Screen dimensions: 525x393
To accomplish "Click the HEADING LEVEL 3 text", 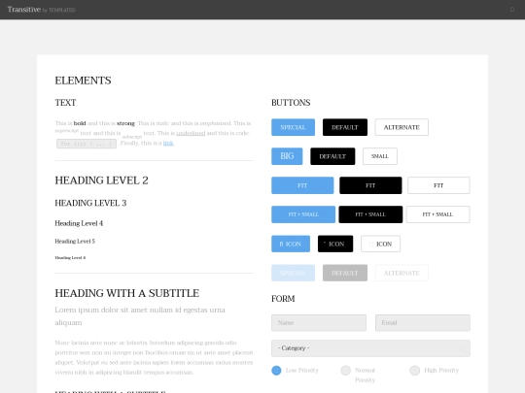I will 90,203.
